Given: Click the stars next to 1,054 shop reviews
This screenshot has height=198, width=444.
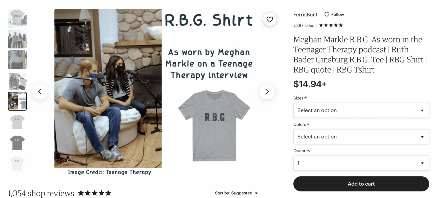Looking at the screenshot, I should pyautogui.click(x=94, y=193).
